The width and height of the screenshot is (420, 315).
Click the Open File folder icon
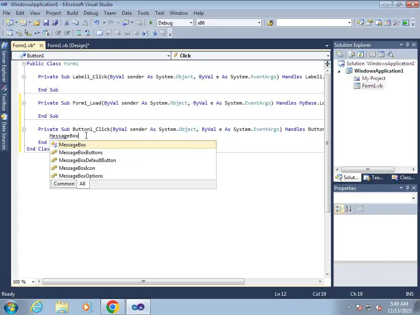click(37, 23)
